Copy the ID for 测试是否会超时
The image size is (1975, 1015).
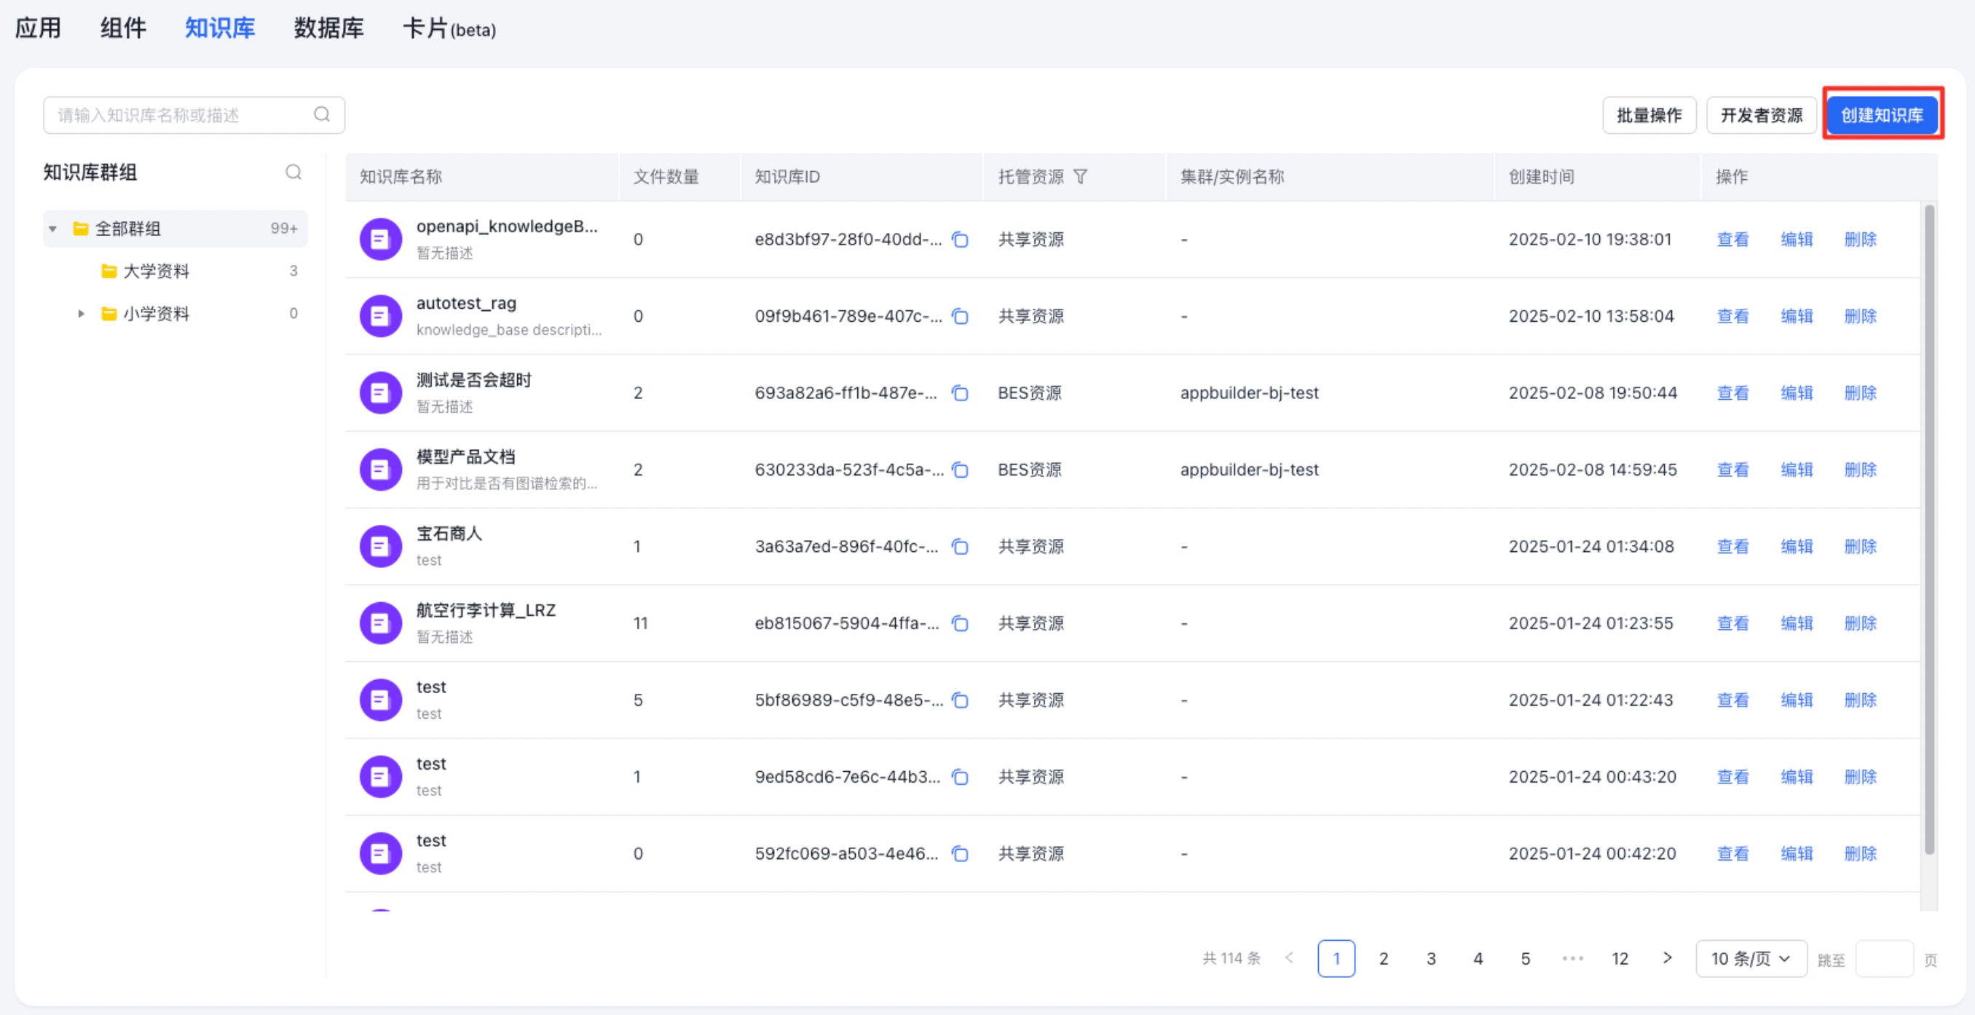(960, 392)
